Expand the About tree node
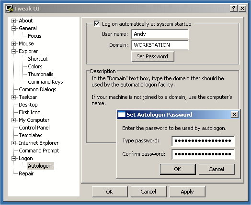251x205 pixels. pos(13,21)
